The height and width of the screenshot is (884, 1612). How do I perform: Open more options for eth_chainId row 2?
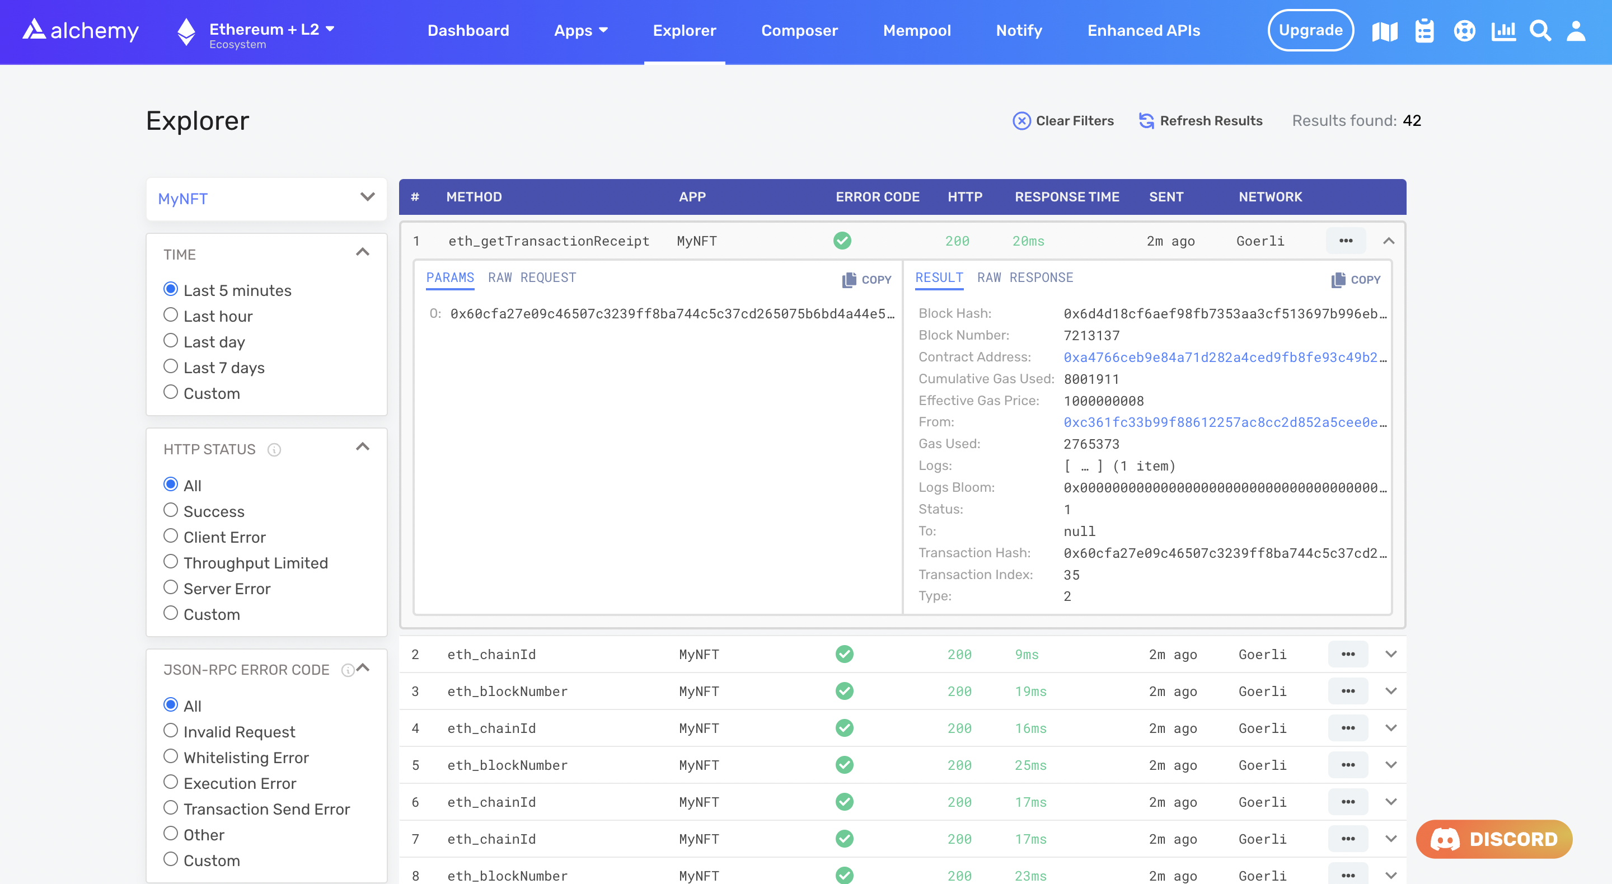tap(1348, 655)
